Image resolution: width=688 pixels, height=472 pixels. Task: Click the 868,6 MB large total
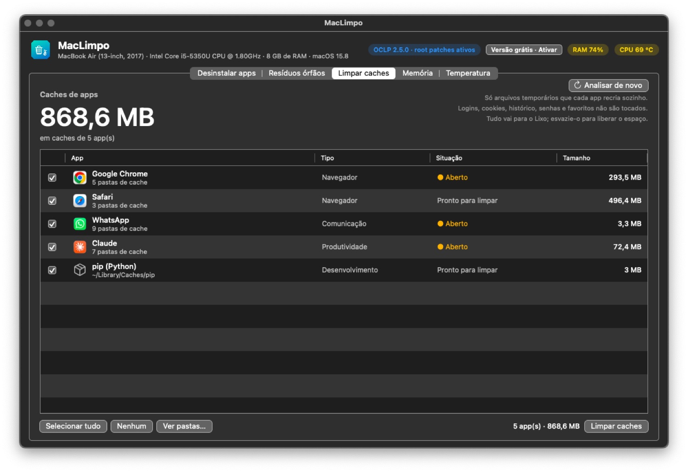coord(97,117)
